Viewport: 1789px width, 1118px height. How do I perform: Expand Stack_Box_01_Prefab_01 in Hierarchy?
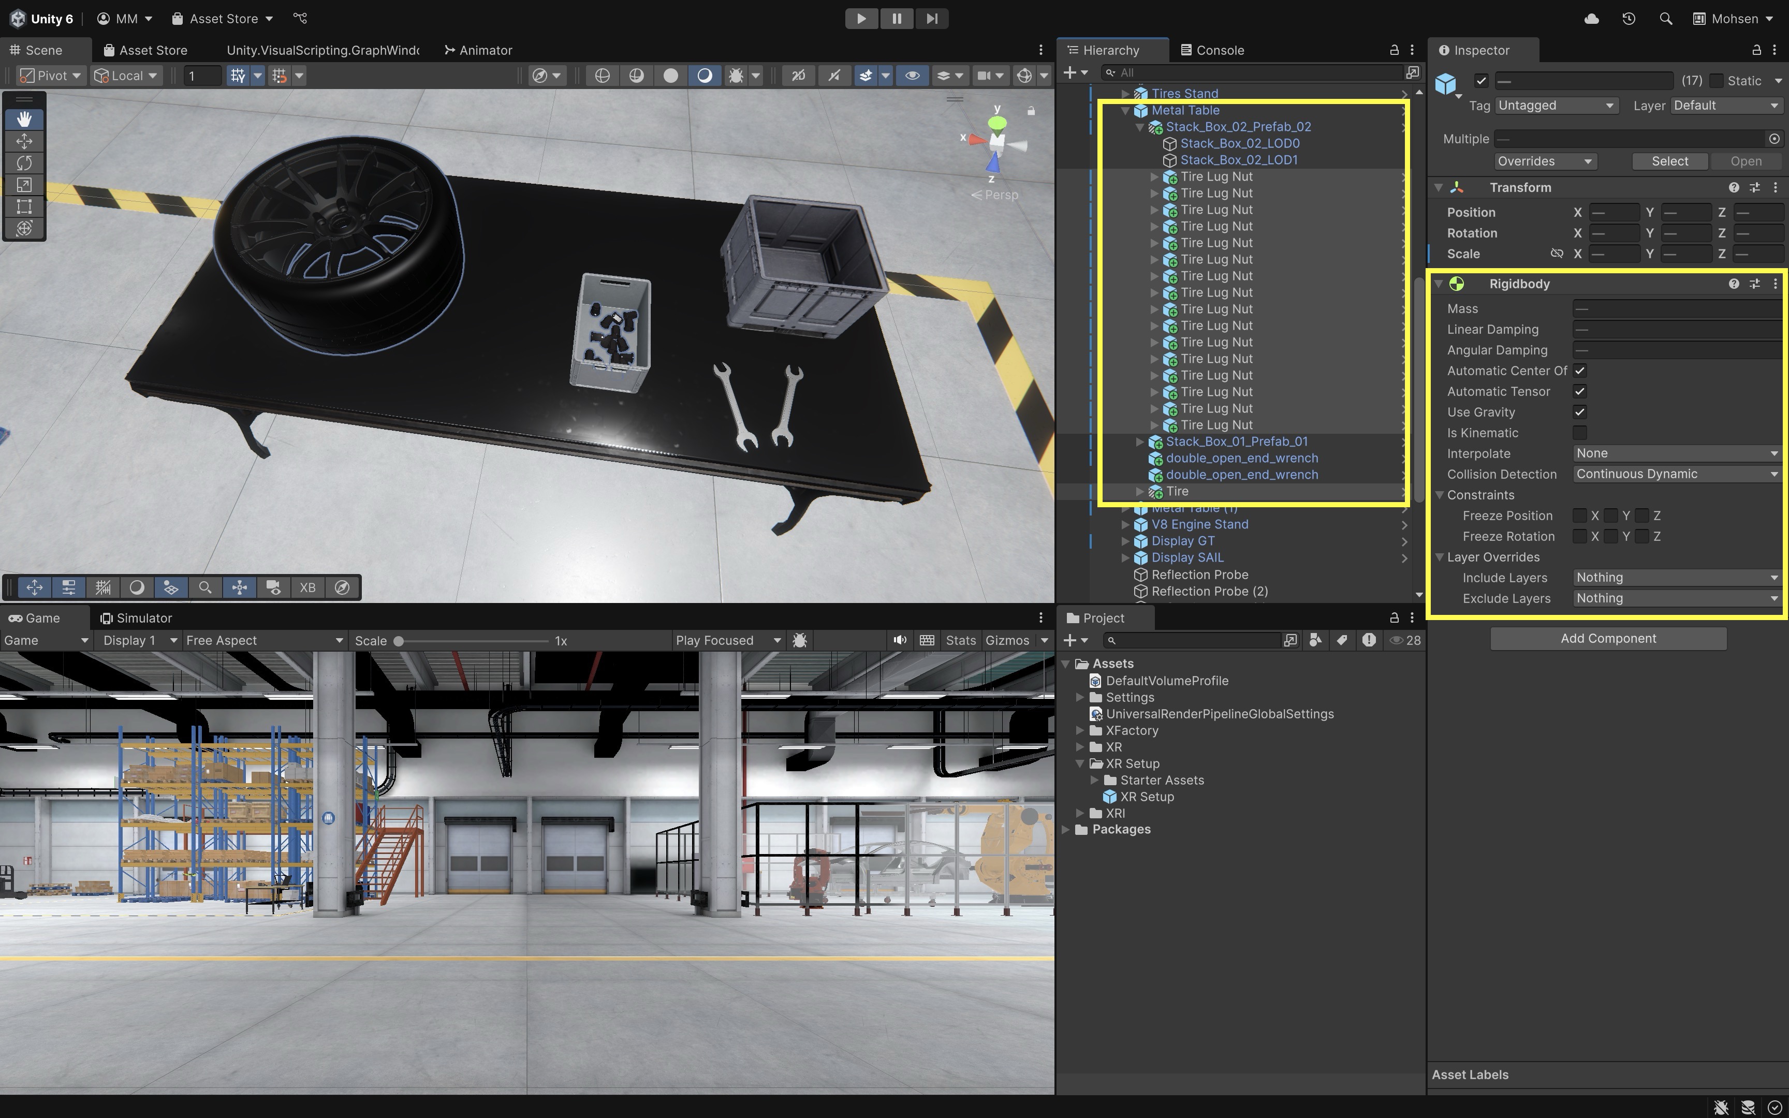(x=1140, y=442)
